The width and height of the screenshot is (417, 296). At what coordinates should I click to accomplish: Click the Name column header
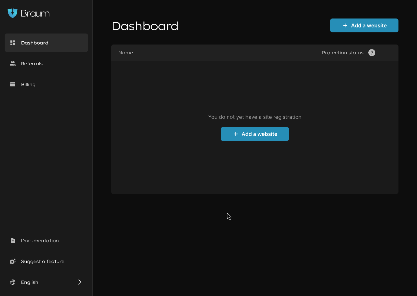[x=126, y=53]
